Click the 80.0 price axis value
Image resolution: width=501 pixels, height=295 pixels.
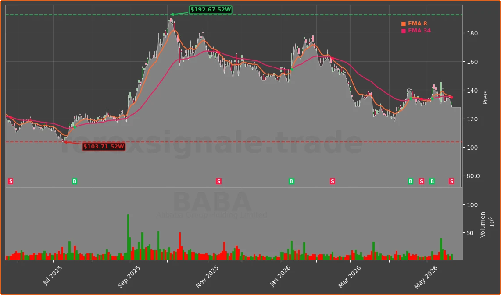tap(473, 176)
